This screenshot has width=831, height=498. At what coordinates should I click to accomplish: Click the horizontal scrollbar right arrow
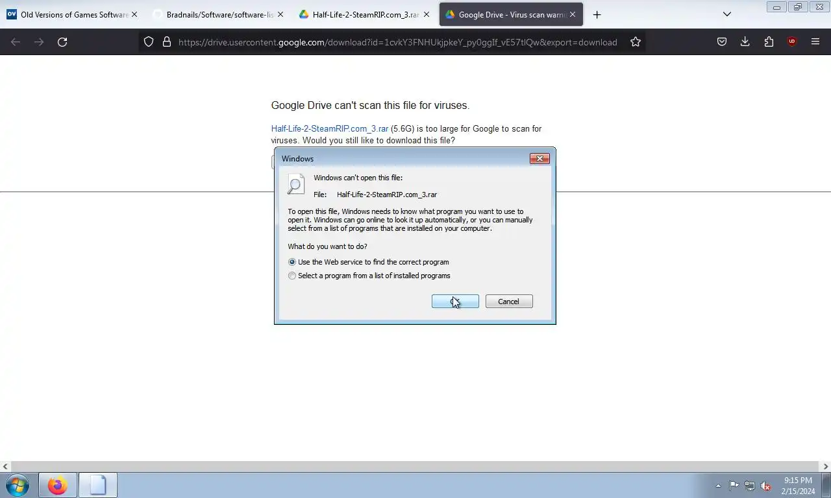826,466
